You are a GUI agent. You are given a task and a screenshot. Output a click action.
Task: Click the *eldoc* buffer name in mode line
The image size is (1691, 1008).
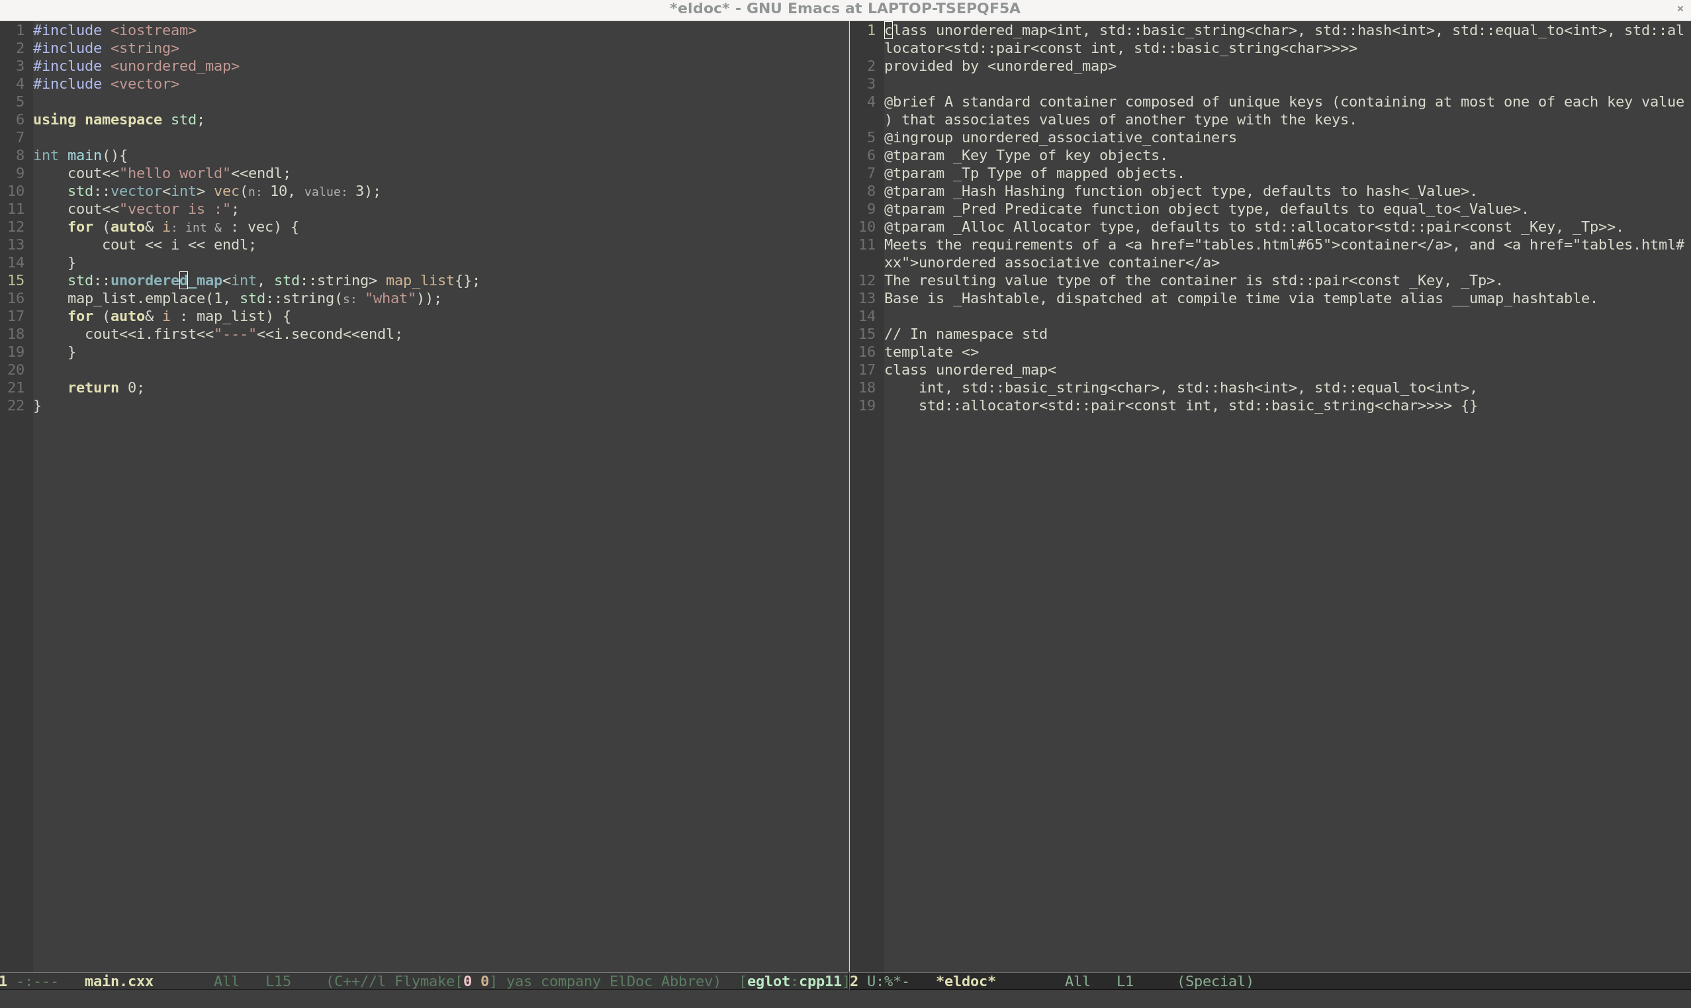click(x=966, y=982)
